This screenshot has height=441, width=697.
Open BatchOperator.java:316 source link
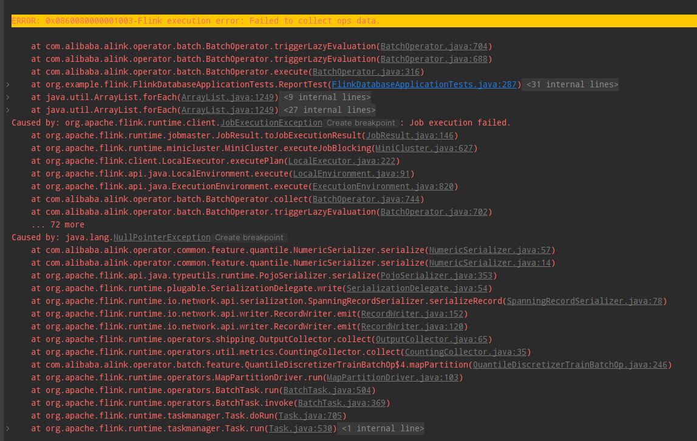coord(366,72)
